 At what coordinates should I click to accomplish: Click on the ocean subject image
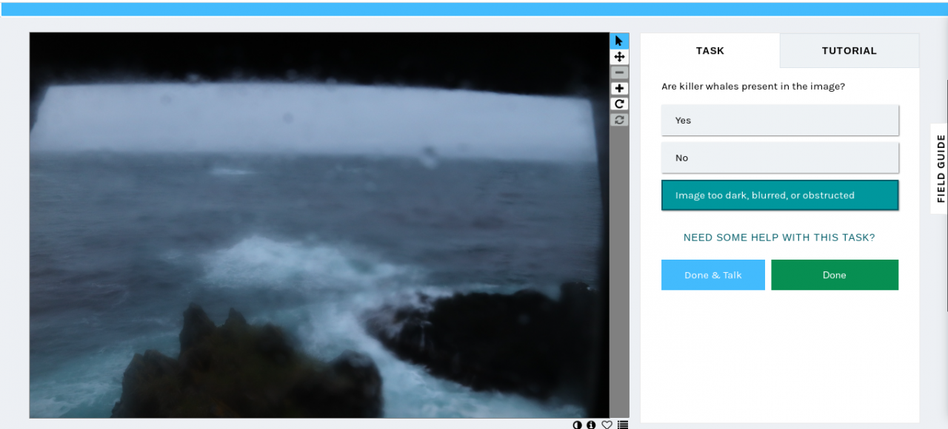(319, 226)
